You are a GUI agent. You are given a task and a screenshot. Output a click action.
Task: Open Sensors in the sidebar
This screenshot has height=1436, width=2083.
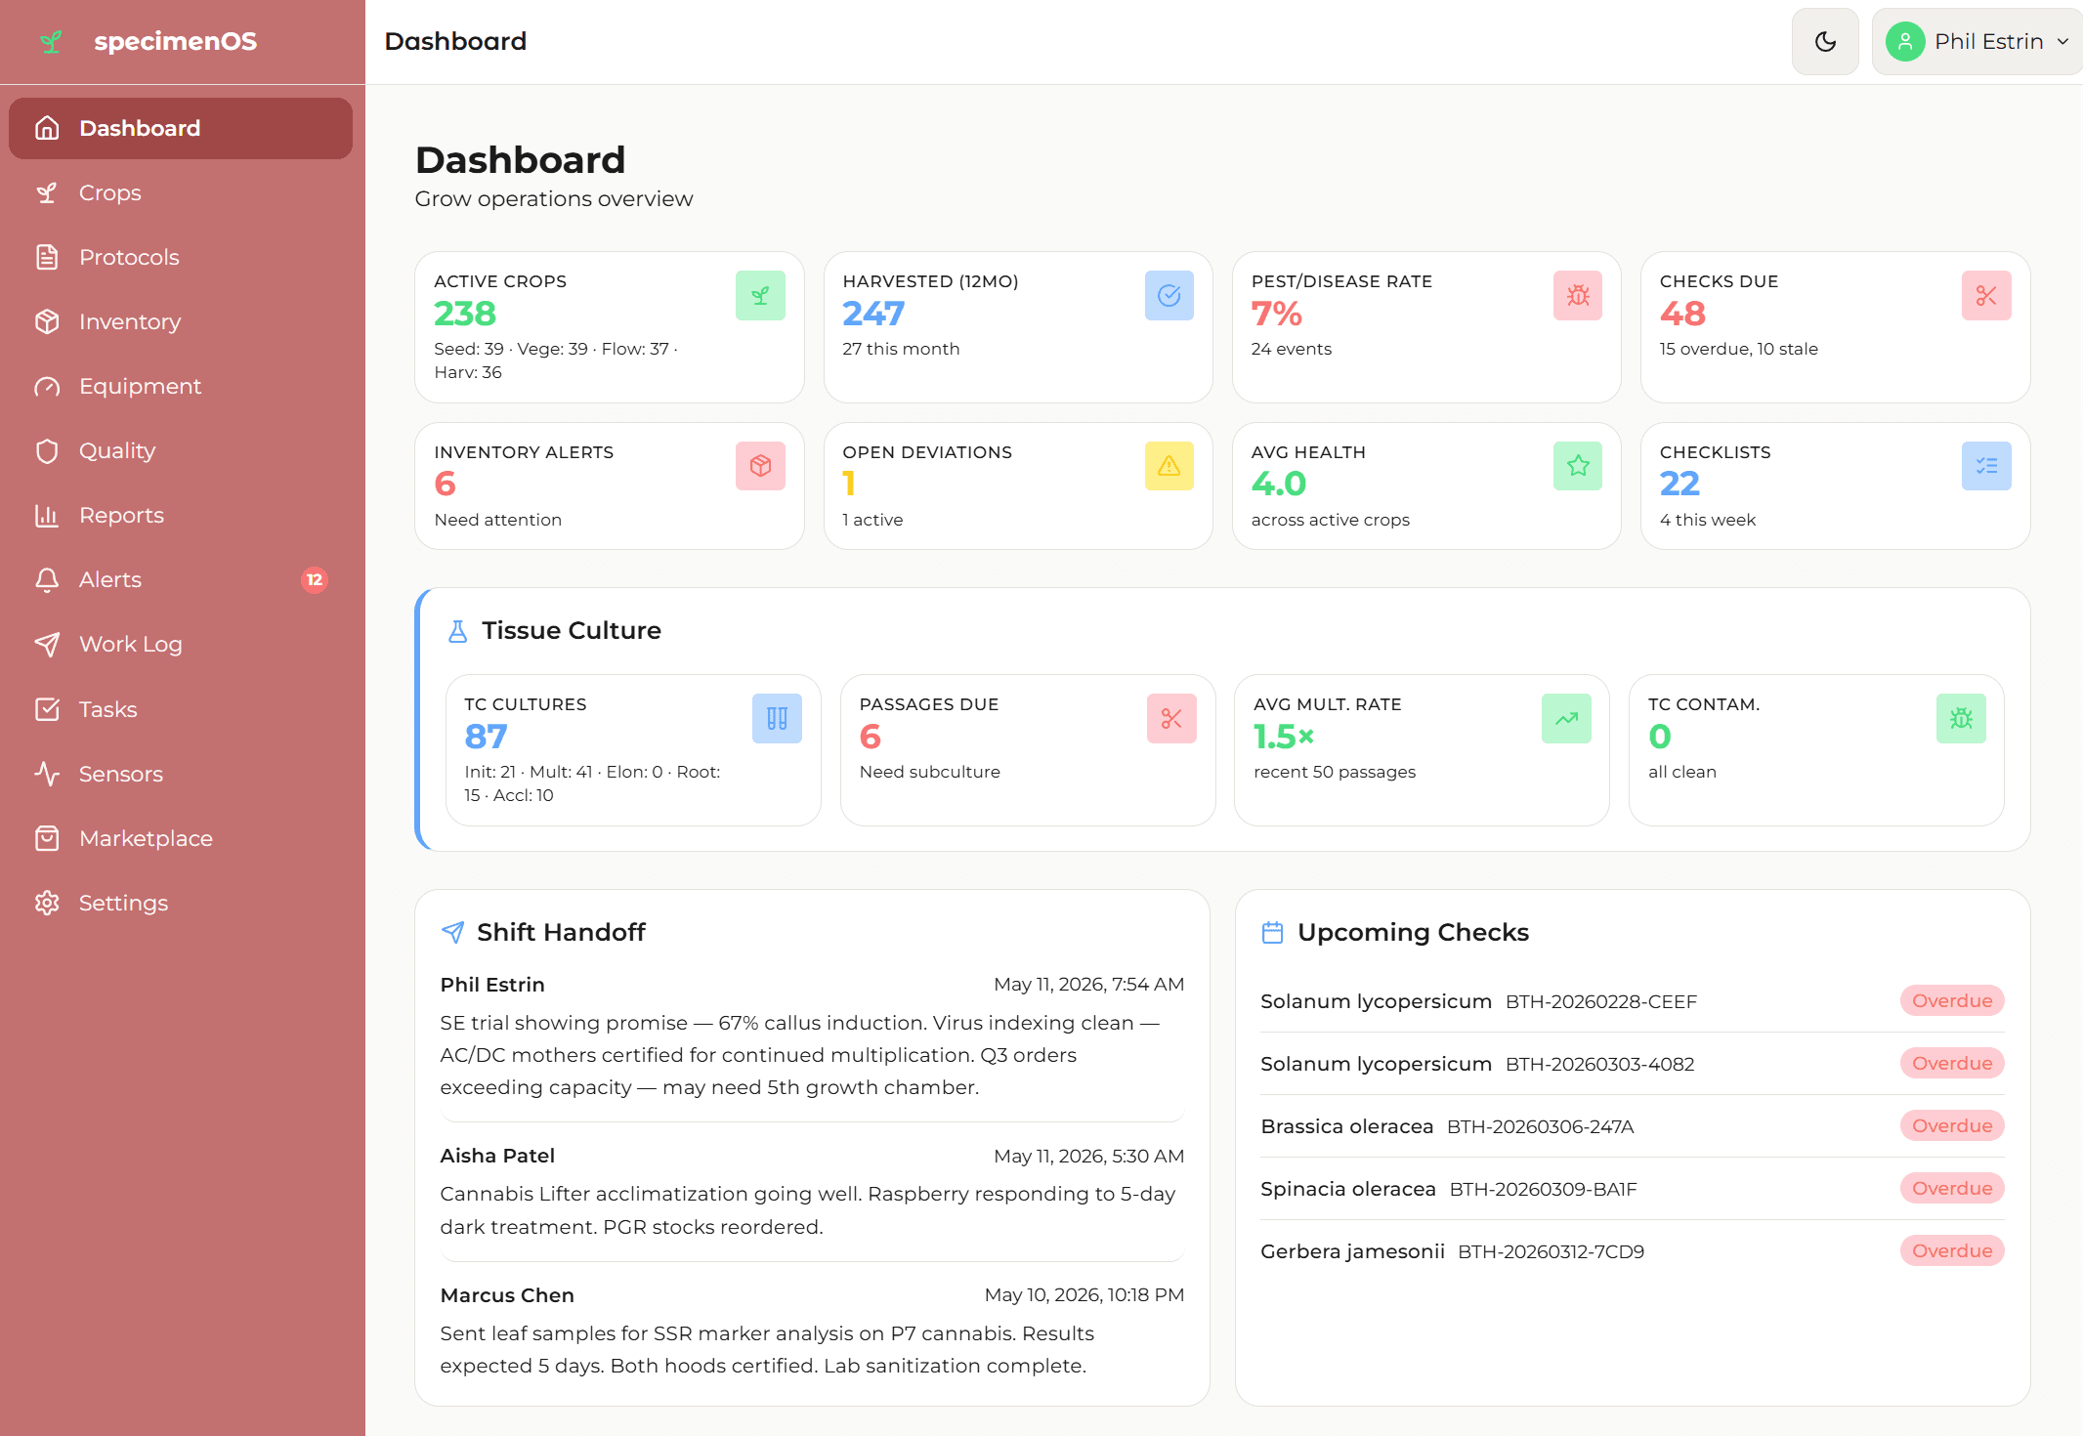[x=181, y=774]
